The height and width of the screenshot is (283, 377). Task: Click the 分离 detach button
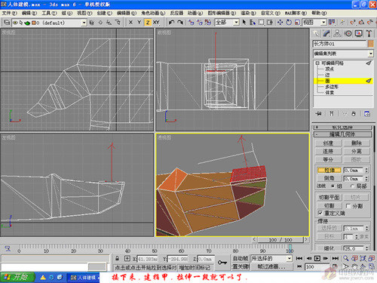click(x=357, y=151)
